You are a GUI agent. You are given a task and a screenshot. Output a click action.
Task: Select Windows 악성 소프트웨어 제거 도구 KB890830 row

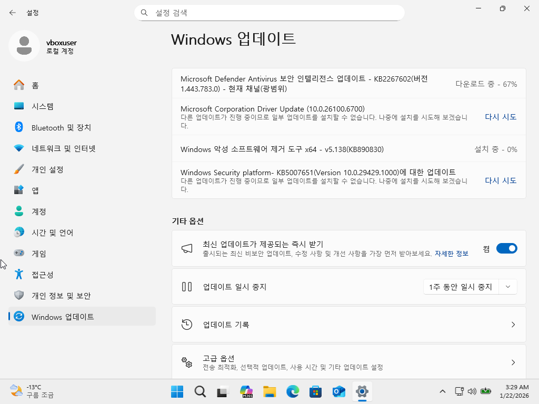(x=349, y=149)
